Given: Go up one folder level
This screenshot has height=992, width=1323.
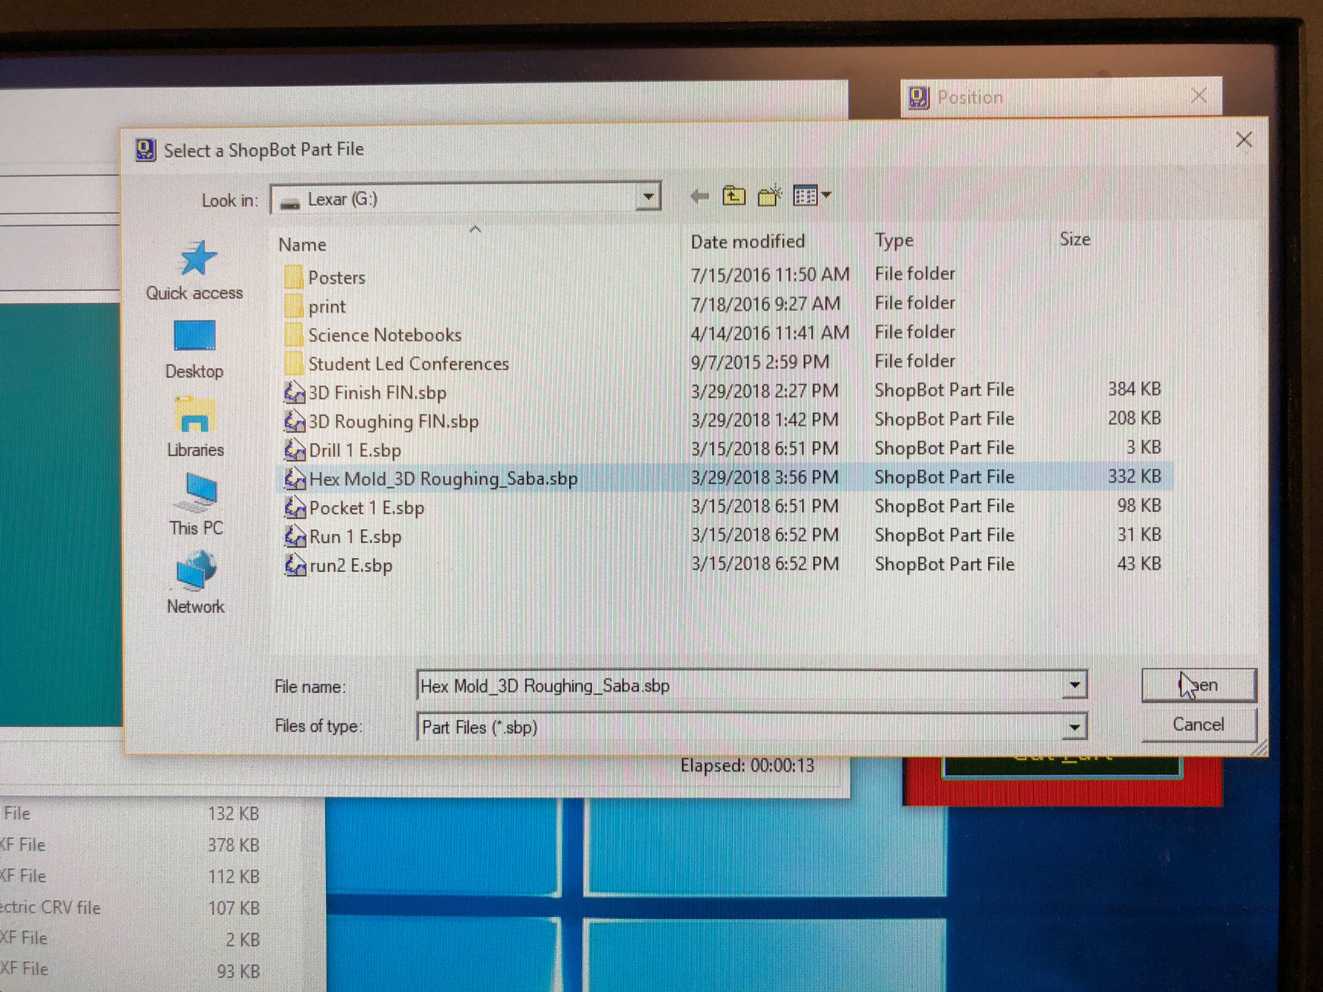Looking at the screenshot, I should 734,196.
